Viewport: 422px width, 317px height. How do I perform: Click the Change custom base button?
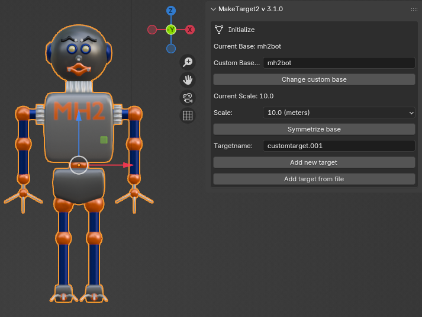click(x=314, y=79)
